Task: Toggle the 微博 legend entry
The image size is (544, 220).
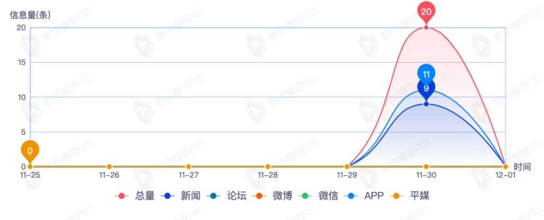Action: point(273,196)
